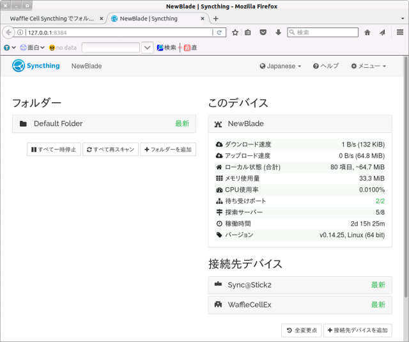
Task: Click the local state home icon
Action: pos(219,167)
